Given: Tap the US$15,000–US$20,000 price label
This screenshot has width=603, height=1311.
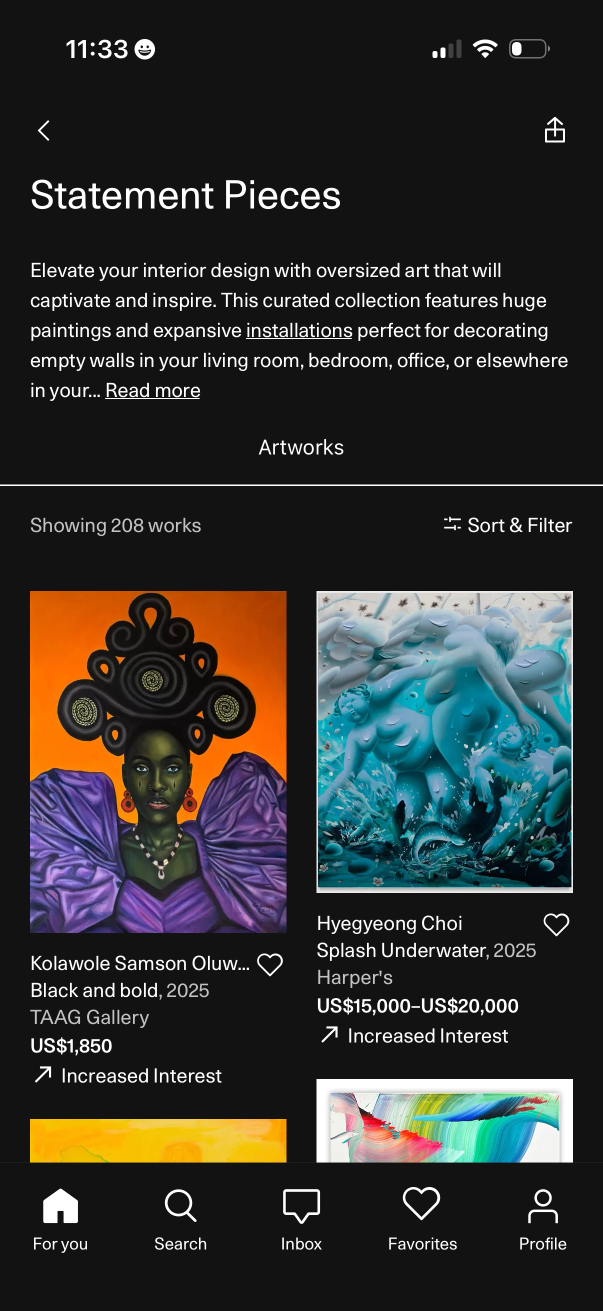Looking at the screenshot, I should tap(417, 1005).
